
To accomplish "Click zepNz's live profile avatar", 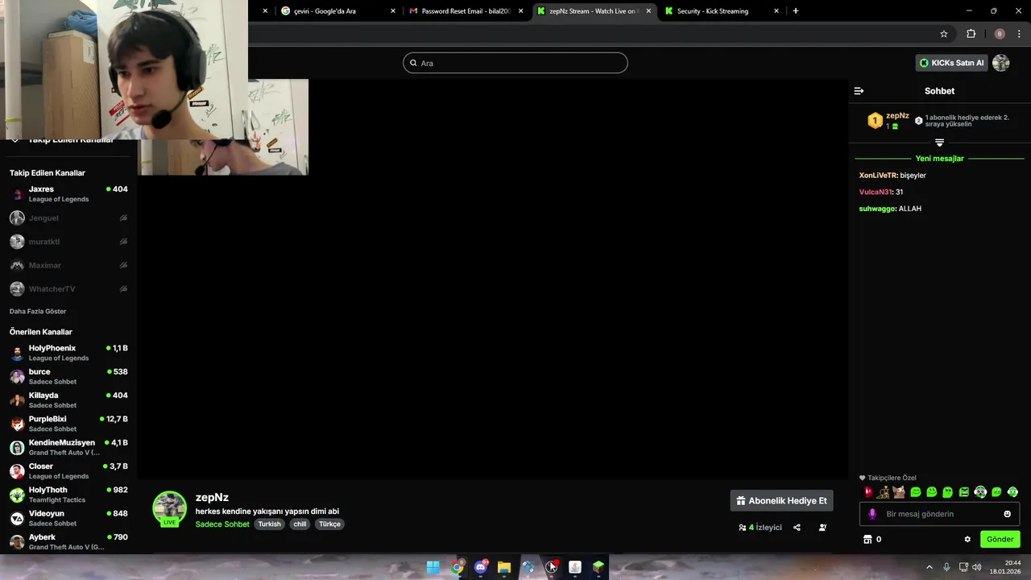I will (169, 508).
